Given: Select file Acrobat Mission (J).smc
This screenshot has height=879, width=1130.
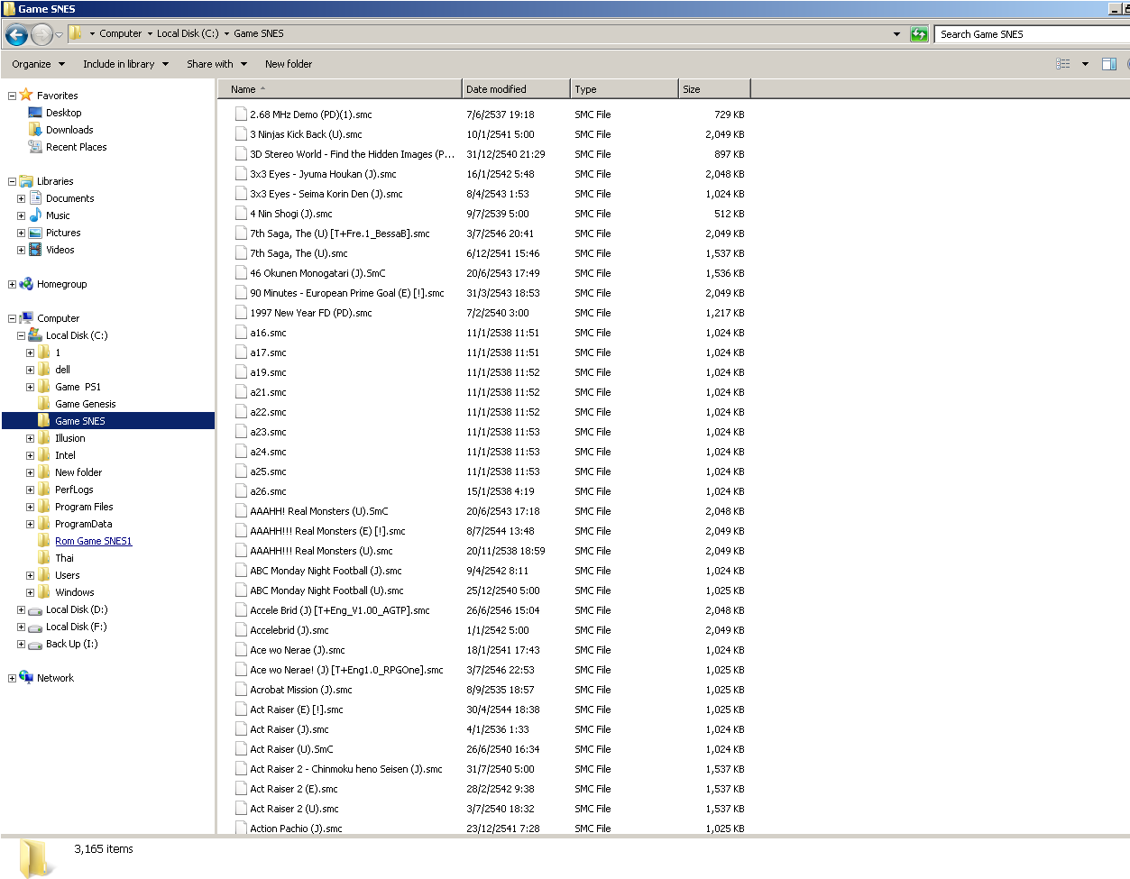Looking at the screenshot, I should [301, 690].
